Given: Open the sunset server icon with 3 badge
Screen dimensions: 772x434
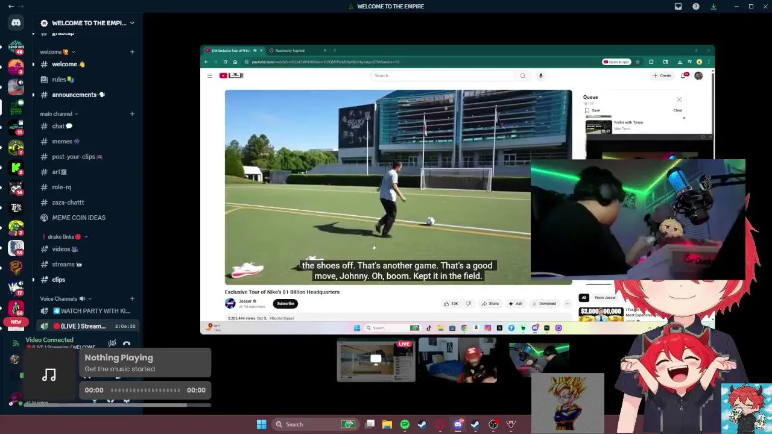Looking at the screenshot, I should click(x=16, y=67).
